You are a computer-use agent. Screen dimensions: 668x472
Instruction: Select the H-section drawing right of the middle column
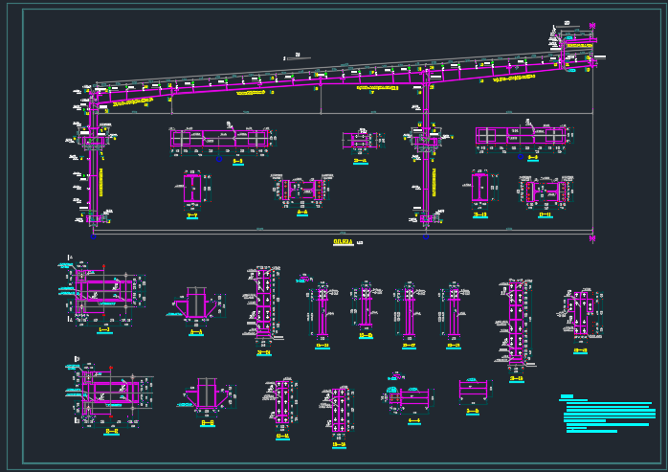tap(480, 188)
